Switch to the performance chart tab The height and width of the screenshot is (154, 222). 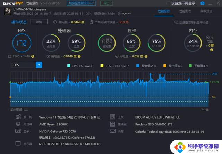tap(185, 11)
